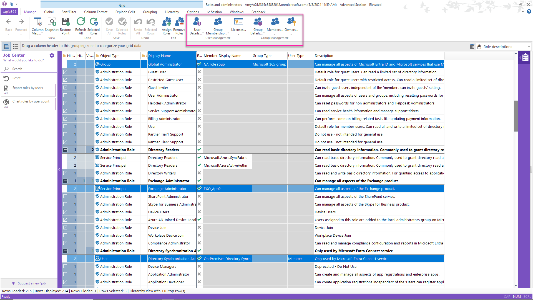The width and height of the screenshot is (533, 300).
Task: Toggle checkbox on Helpdesk Administrator row
Action: point(65,103)
